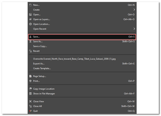Screen dimensions: 161x116
Task: Select the Quit menu entry
Action: point(82,111)
